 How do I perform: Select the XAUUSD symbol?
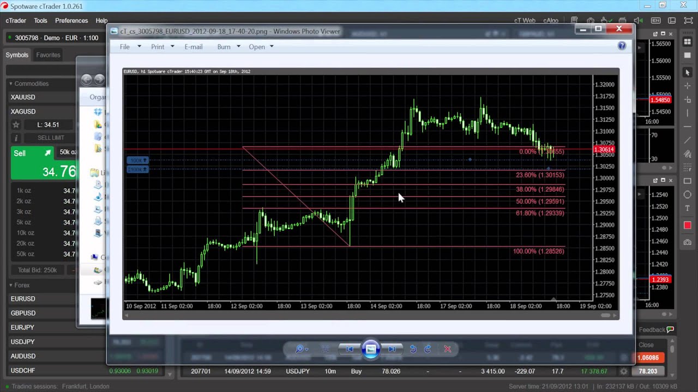point(41,97)
